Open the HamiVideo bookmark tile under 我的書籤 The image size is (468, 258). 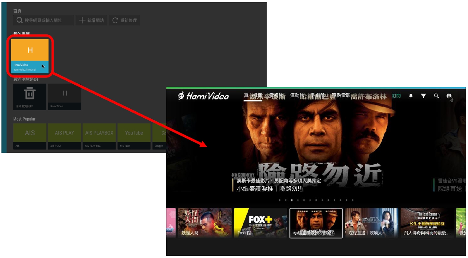pos(30,56)
